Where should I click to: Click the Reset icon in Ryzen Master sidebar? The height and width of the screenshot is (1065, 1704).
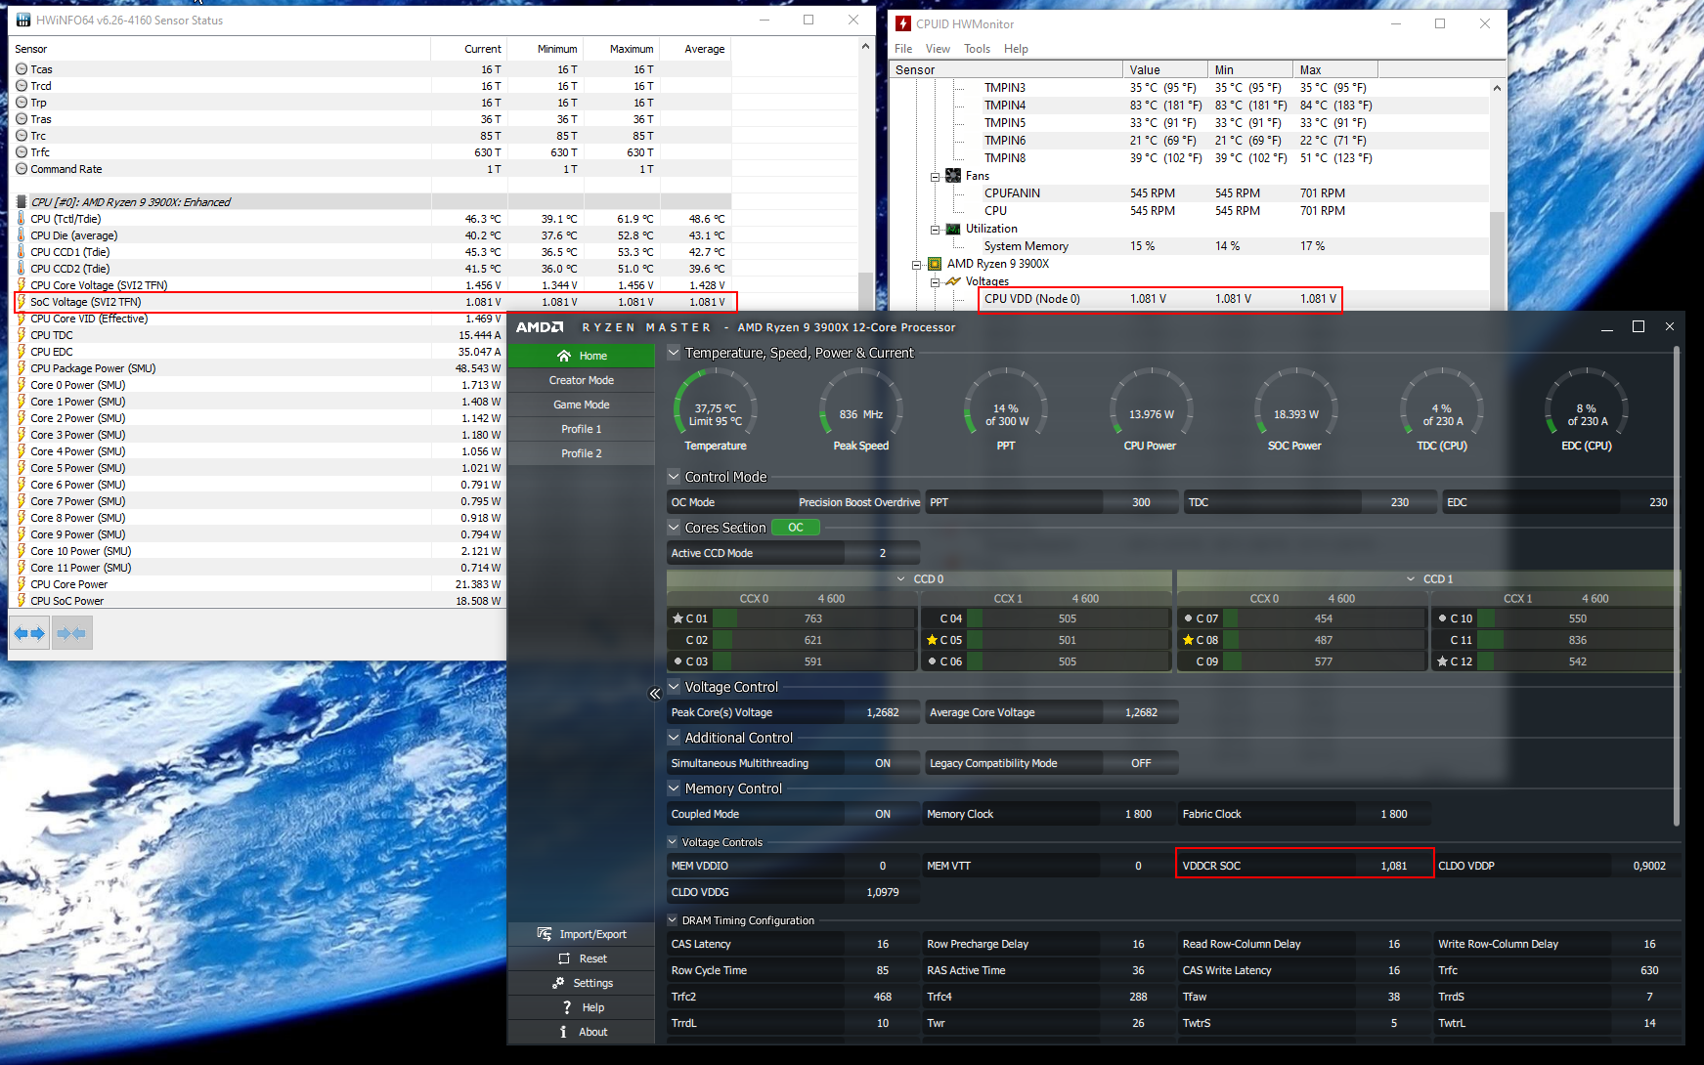(563, 958)
